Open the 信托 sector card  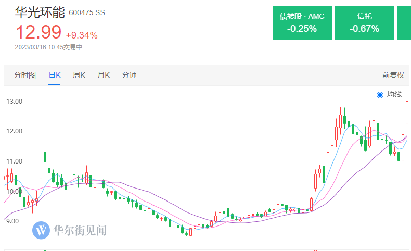364,23
